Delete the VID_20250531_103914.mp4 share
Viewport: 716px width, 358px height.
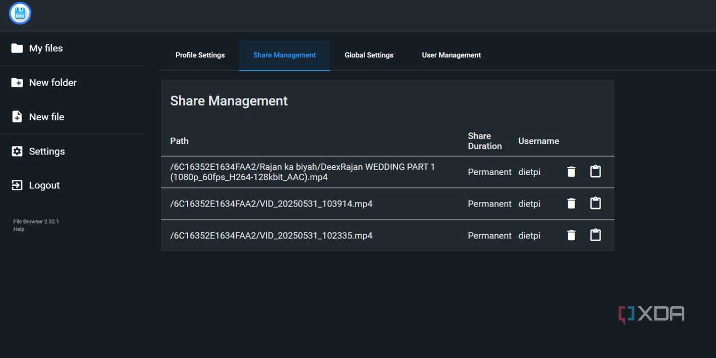coord(571,203)
